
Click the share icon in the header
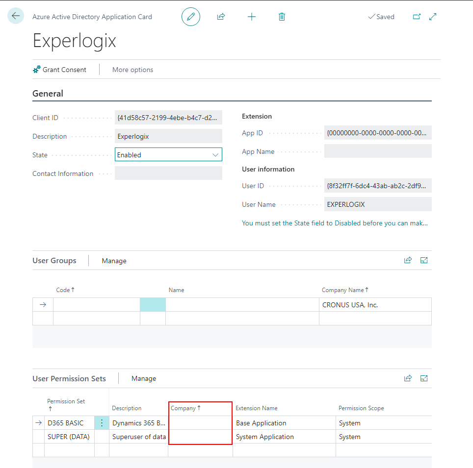tap(221, 17)
